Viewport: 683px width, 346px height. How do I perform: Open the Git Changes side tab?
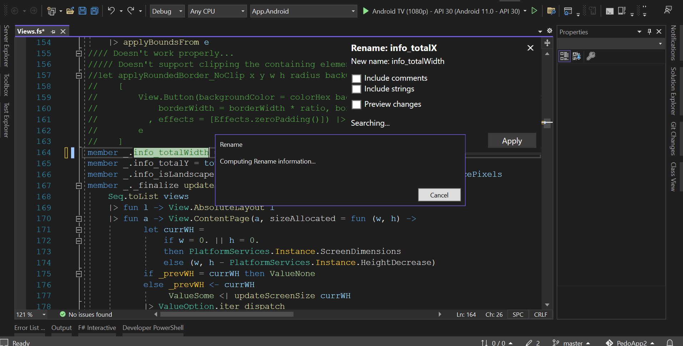[673, 139]
